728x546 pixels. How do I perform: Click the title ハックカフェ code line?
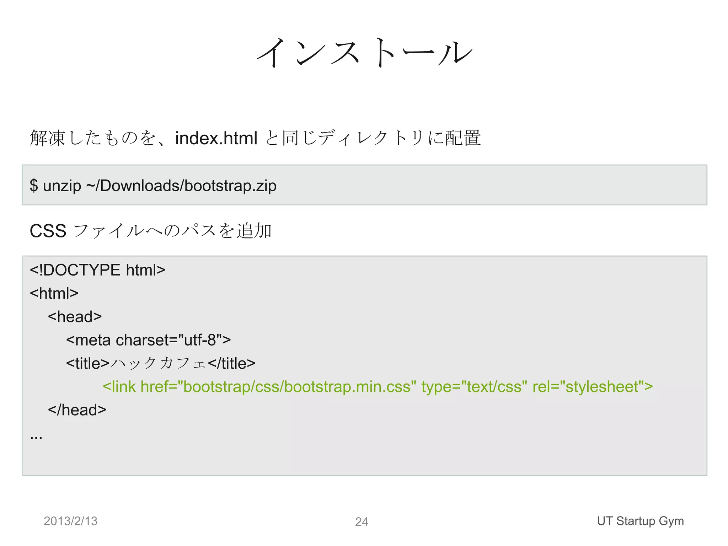161,363
